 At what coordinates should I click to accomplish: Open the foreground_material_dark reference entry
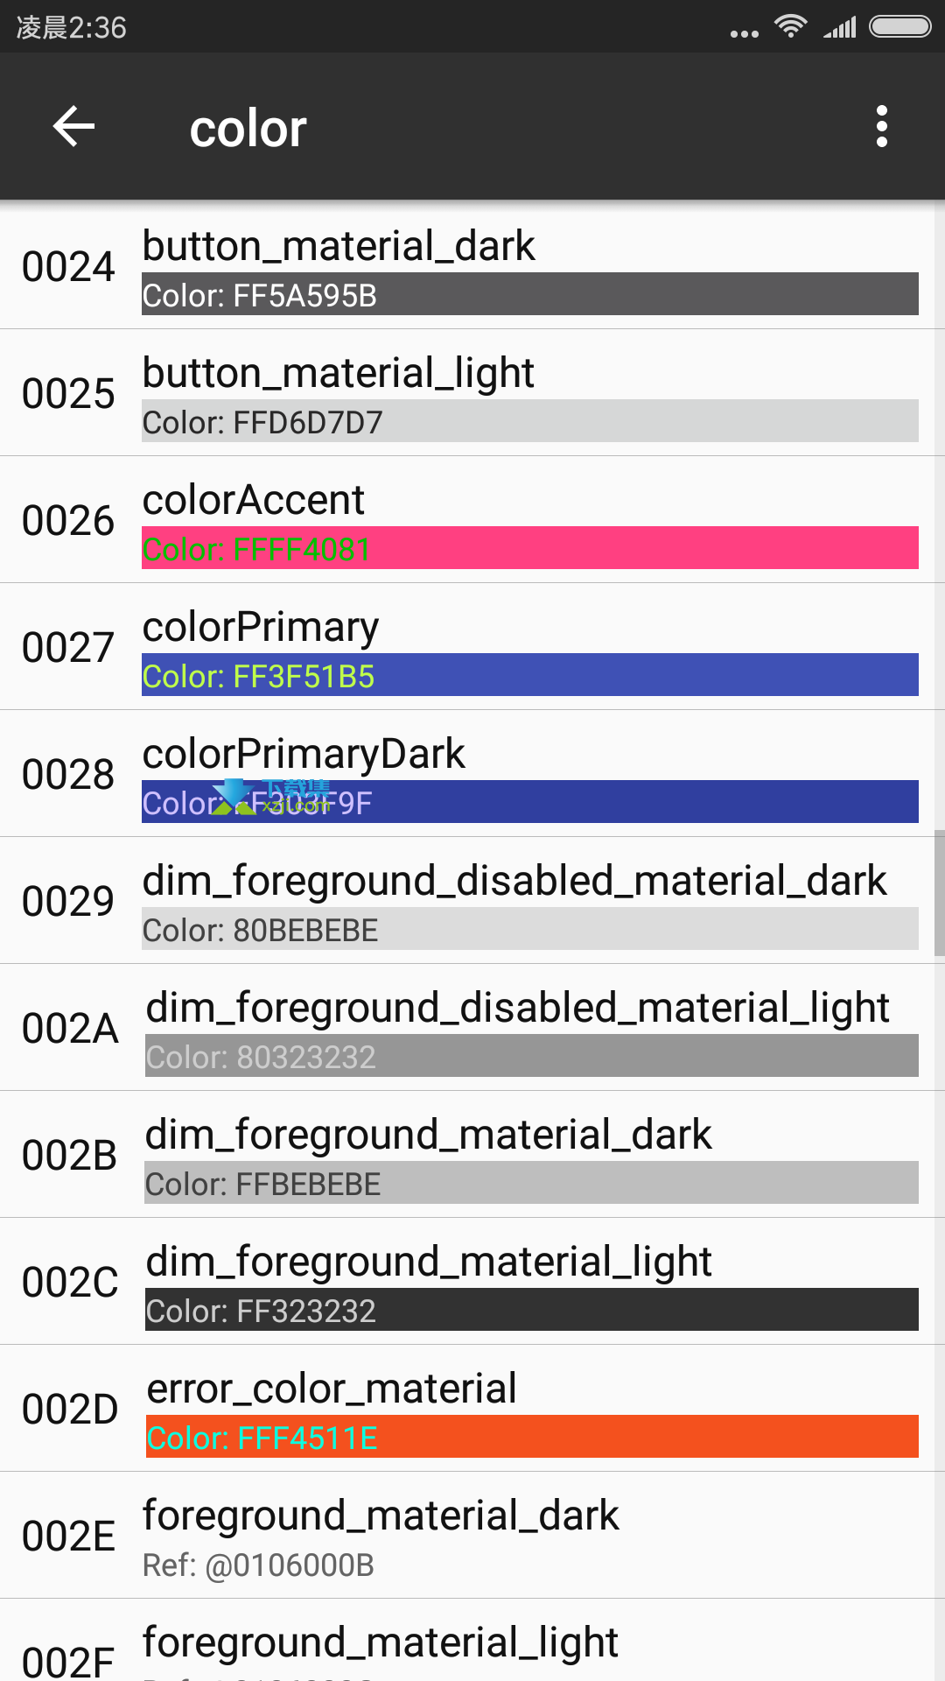[472, 1536]
